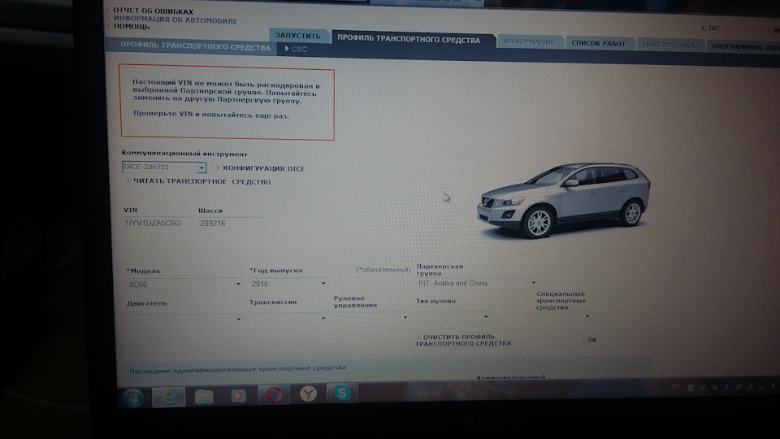Open the Модель XC60 dropdown
780x439 pixels.
click(238, 284)
